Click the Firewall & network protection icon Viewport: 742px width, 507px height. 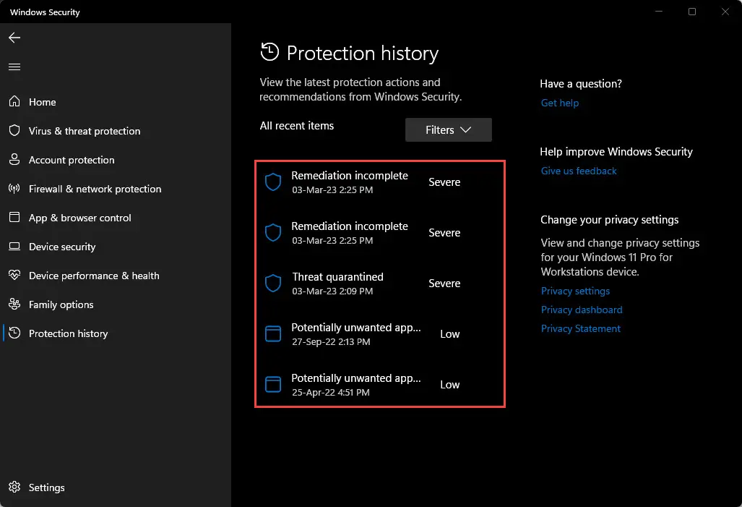(x=14, y=189)
